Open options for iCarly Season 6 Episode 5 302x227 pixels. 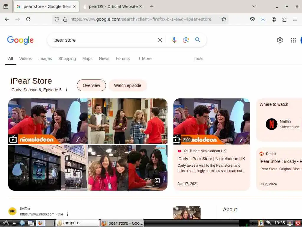click(x=66, y=89)
